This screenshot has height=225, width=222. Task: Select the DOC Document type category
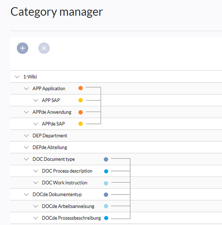[x=54, y=159]
